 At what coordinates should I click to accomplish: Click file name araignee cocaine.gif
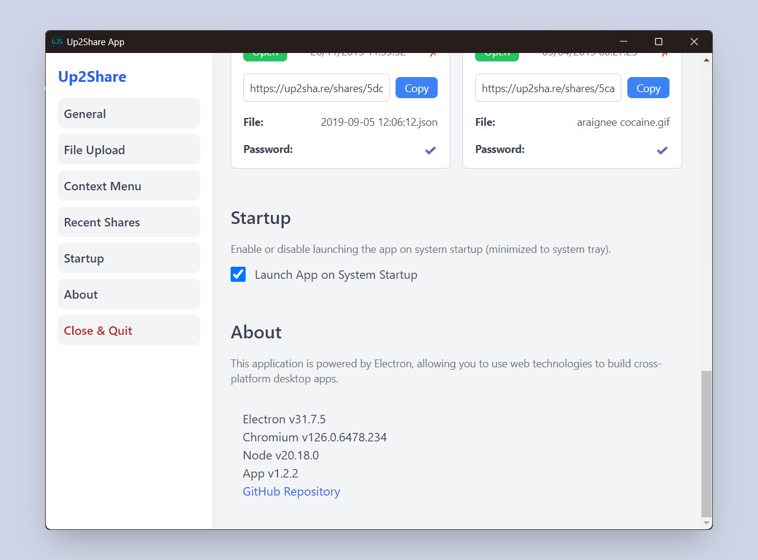[x=623, y=122]
